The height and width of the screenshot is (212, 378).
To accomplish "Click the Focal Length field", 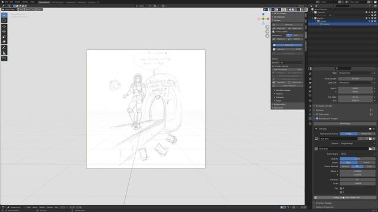I will (x=356, y=78).
